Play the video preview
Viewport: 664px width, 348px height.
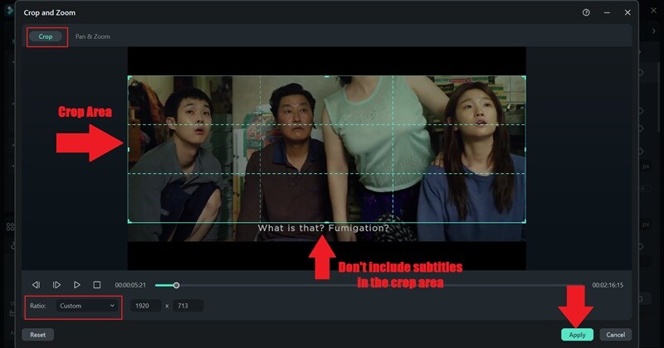(x=76, y=285)
